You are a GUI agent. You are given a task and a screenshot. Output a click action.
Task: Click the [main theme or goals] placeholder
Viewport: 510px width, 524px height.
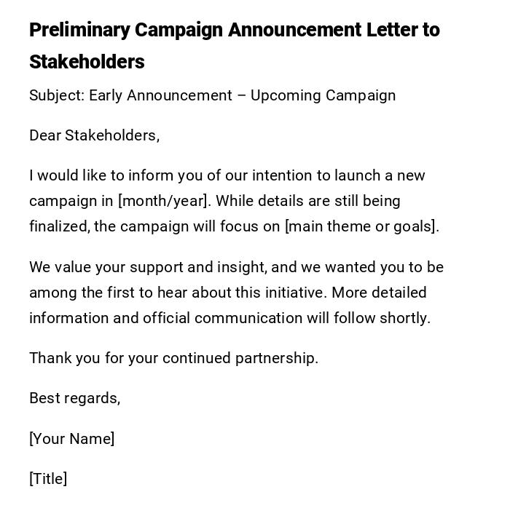tap(361, 226)
